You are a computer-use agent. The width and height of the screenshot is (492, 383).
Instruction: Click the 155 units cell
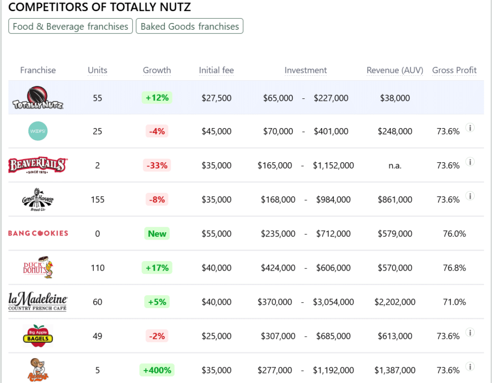(98, 200)
